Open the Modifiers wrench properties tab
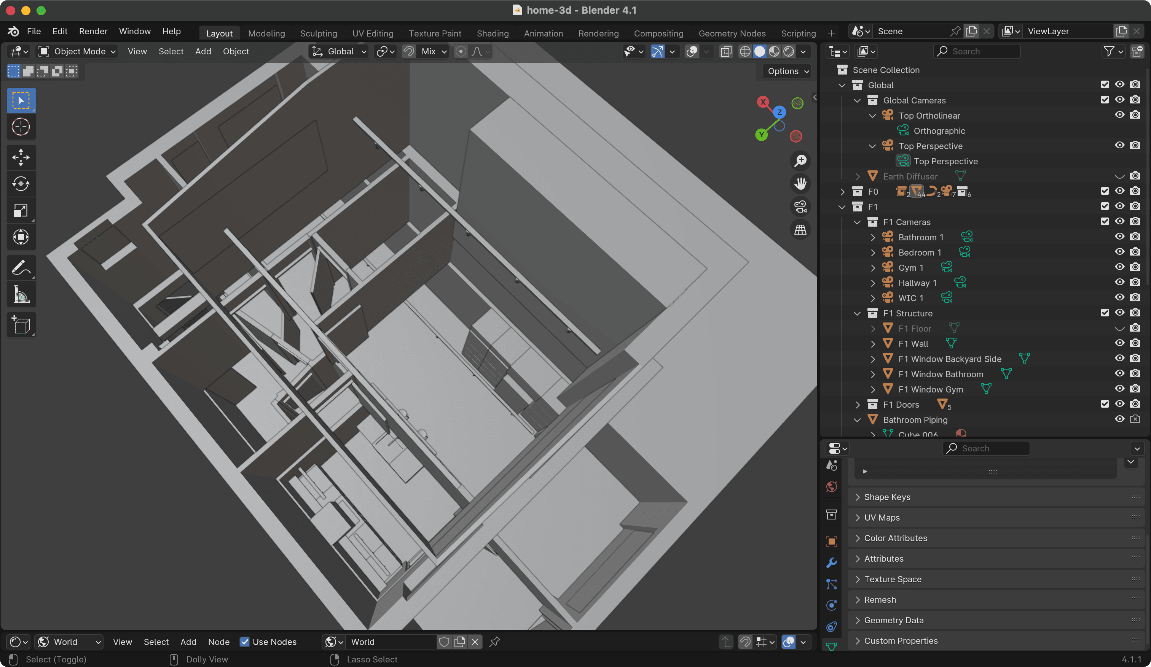Viewport: 1151px width, 667px height. (x=832, y=563)
